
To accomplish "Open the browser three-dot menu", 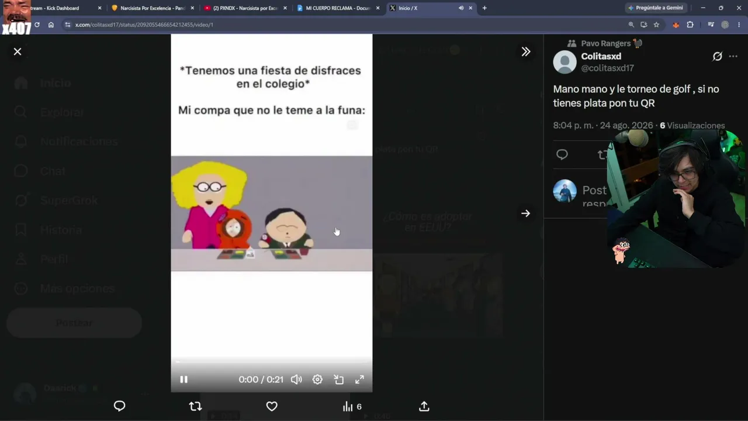I will (739, 25).
